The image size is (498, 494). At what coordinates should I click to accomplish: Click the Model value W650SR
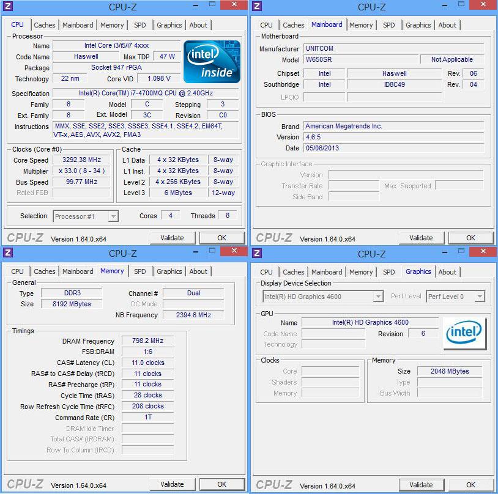pyautogui.click(x=360, y=59)
